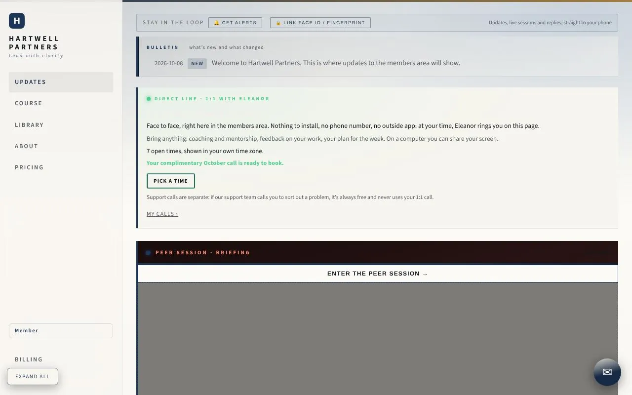Follow the My Calls link
This screenshot has height=395, width=632.
[162, 214]
